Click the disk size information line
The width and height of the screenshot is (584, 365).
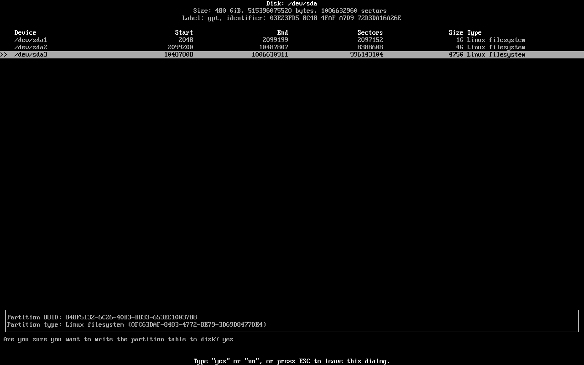click(x=292, y=10)
